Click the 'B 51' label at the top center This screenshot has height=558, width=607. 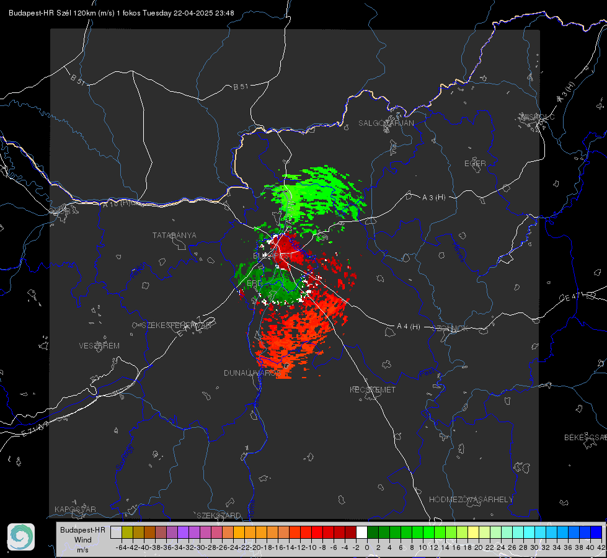(x=241, y=87)
